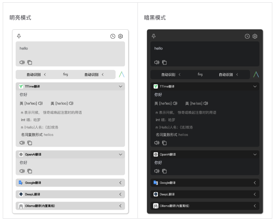Expand the Google翻译 section in dark mode
The height and width of the screenshot is (221, 277).
pos(255,183)
